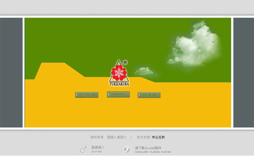This screenshot has height=156, width=254.
Task: Click the chevron on the 日文版 button
Action: [139, 95]
